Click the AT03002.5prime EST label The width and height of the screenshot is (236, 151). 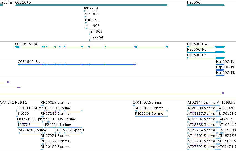tap(202, 119)
